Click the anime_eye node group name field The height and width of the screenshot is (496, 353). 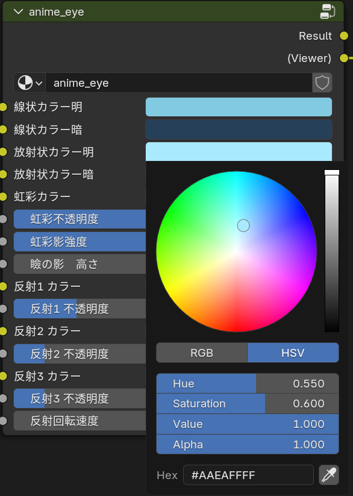click(x=179, y=83)
